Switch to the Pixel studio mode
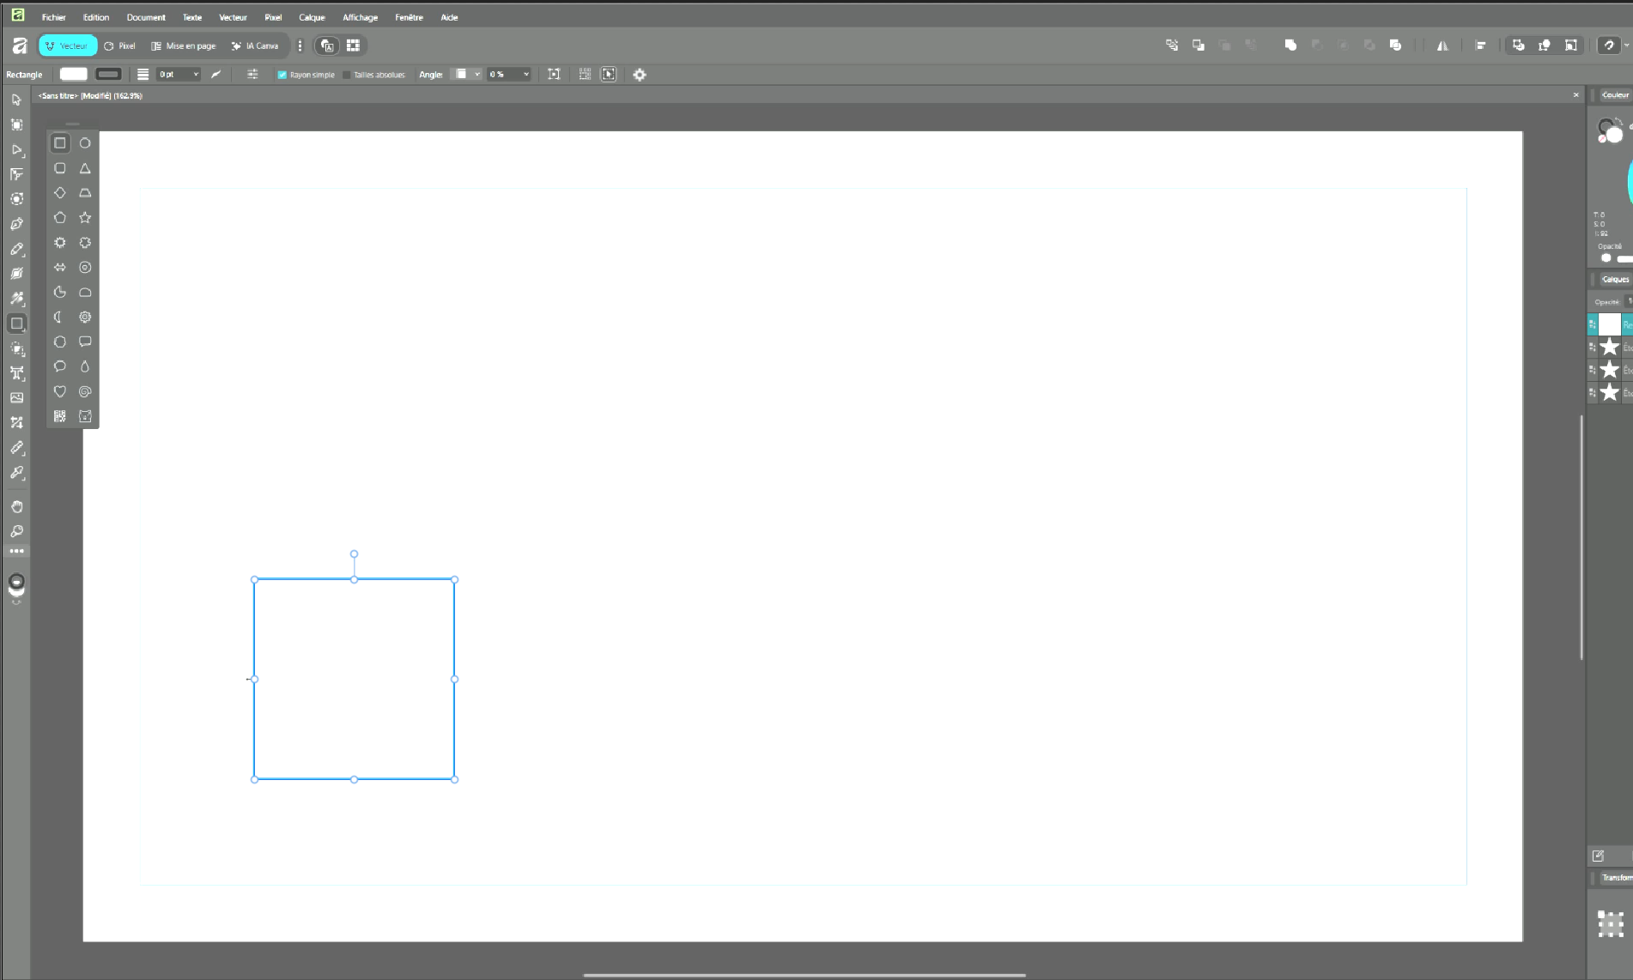The width and height of the screenshot is (1633, 980). (120, 45)
